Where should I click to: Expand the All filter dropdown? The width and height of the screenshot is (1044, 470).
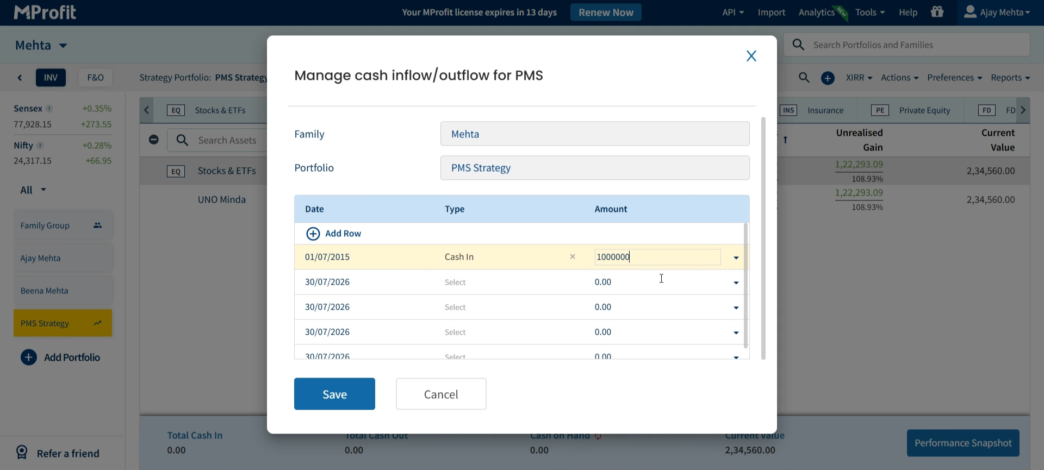(x=33, y=190)
